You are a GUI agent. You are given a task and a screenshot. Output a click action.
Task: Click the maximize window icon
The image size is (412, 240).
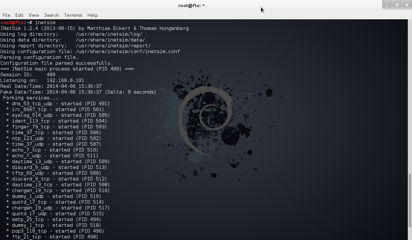[x=397, y=5]
